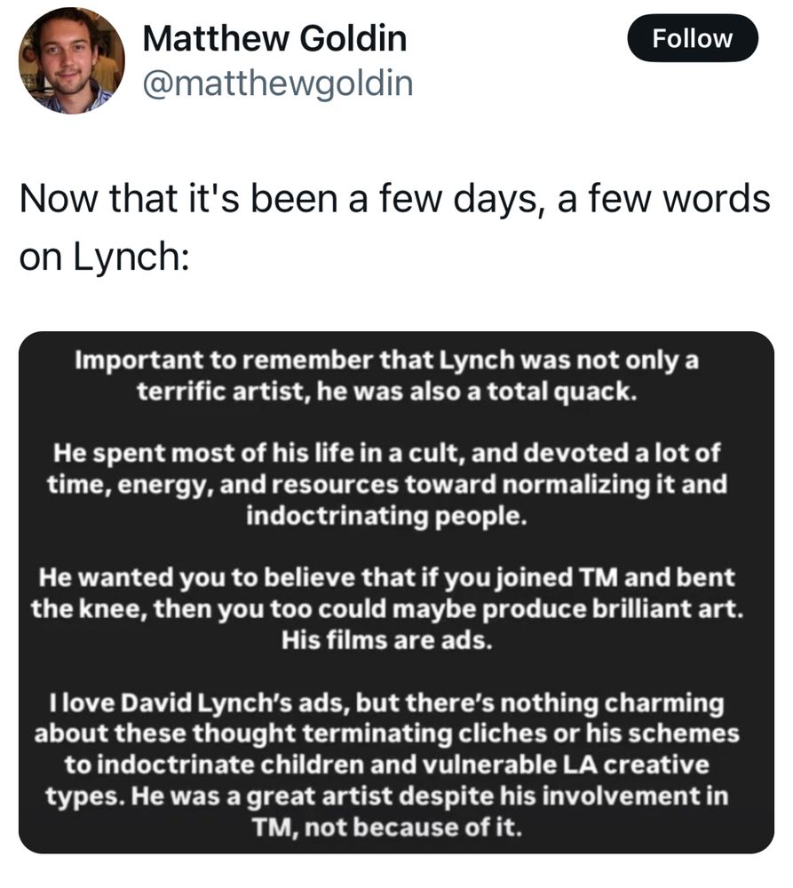This screenshot has width=793, height=888.
Task: Click the line beginning "time, energy, and resources"
Action: (396, 485)
